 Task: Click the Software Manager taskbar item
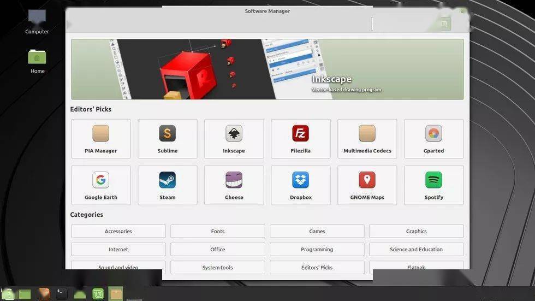tap(116, 293)
